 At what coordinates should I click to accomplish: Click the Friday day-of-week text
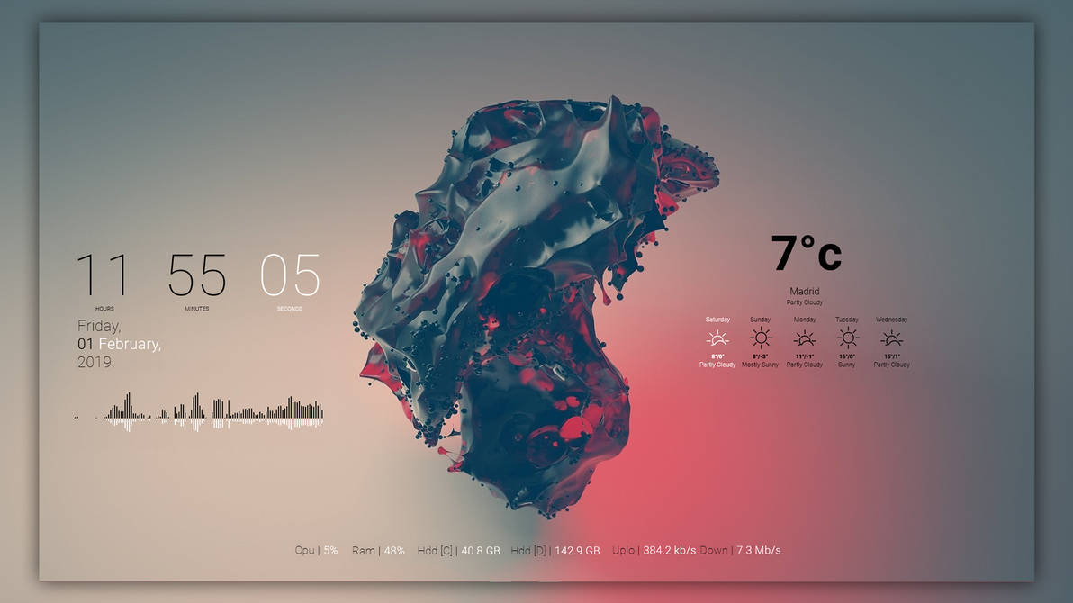(99, 326)
